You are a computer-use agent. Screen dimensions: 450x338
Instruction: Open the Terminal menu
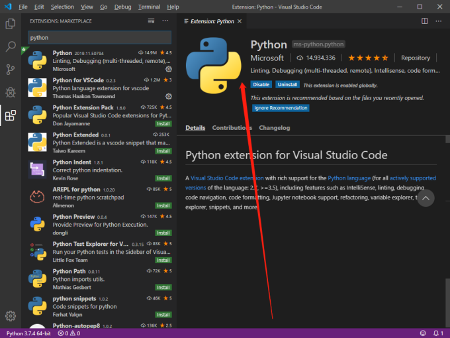pos(149,7)
